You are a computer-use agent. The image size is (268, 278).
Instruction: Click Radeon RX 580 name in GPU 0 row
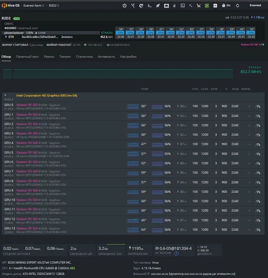point(27,105)
